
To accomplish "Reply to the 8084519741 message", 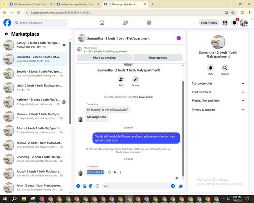I will coord(115,172).
